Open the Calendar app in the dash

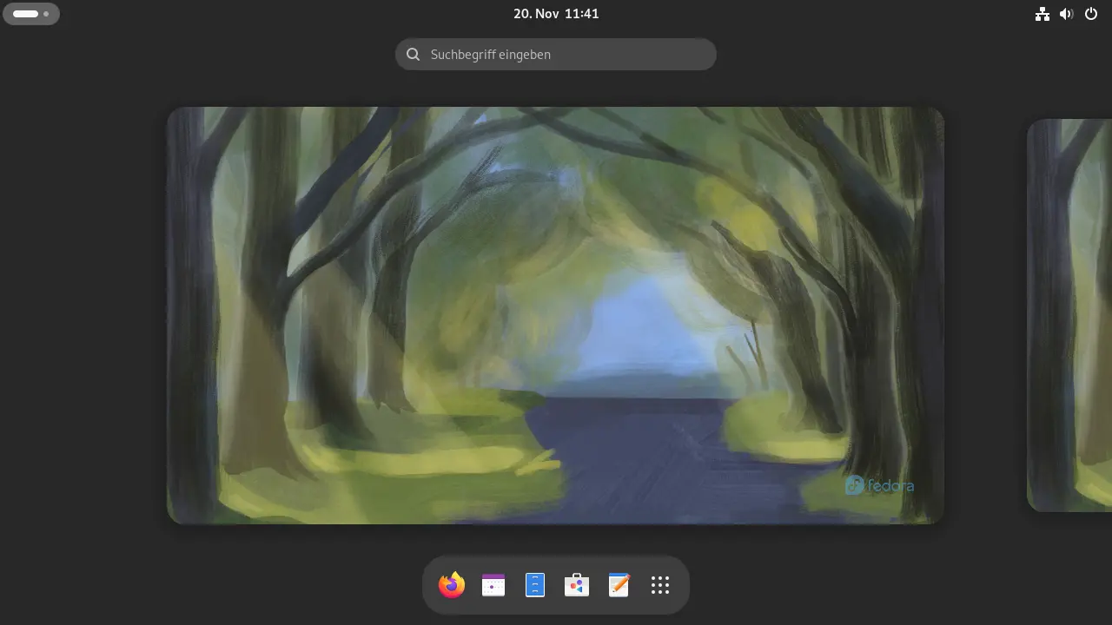[493, 585]
